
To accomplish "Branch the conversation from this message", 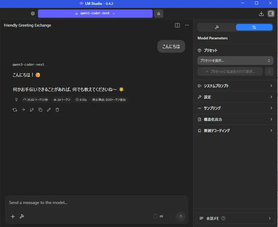I will coord(32,110).
